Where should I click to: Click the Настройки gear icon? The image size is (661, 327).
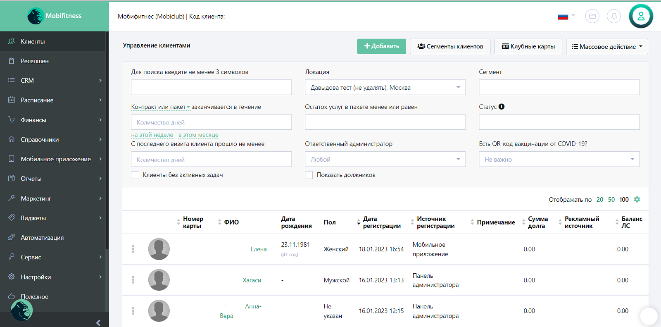pos(12,277)
